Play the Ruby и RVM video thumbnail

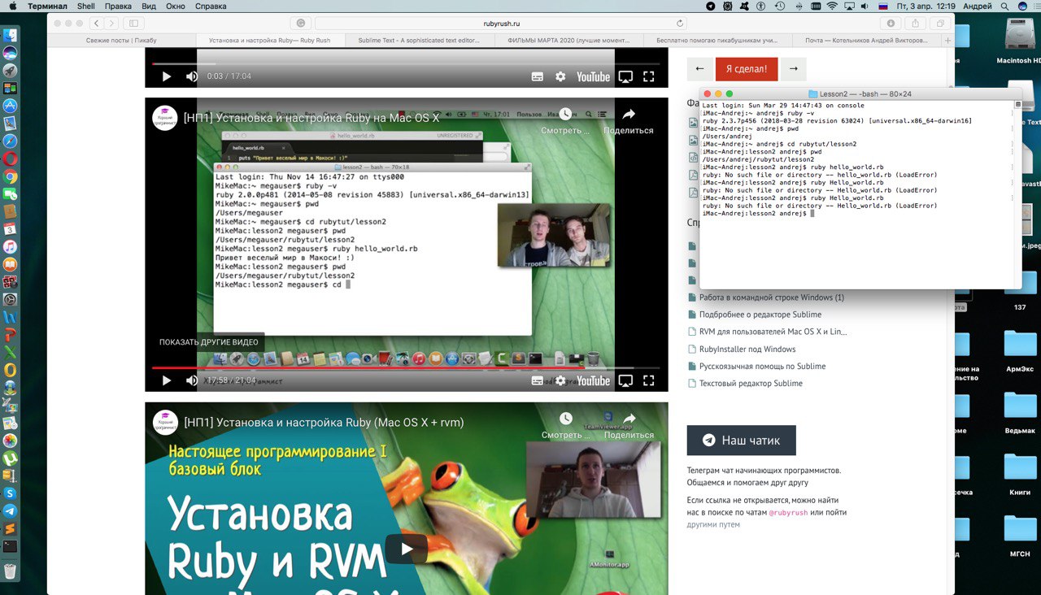(407, 548)
